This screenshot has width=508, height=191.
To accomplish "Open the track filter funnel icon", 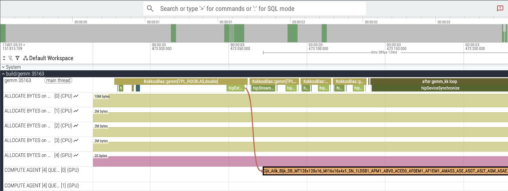I will (17, 58).
